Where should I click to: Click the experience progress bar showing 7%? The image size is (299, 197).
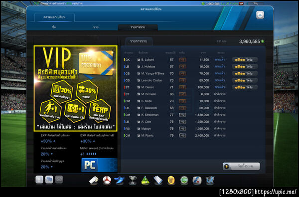[x=256, y=3]
